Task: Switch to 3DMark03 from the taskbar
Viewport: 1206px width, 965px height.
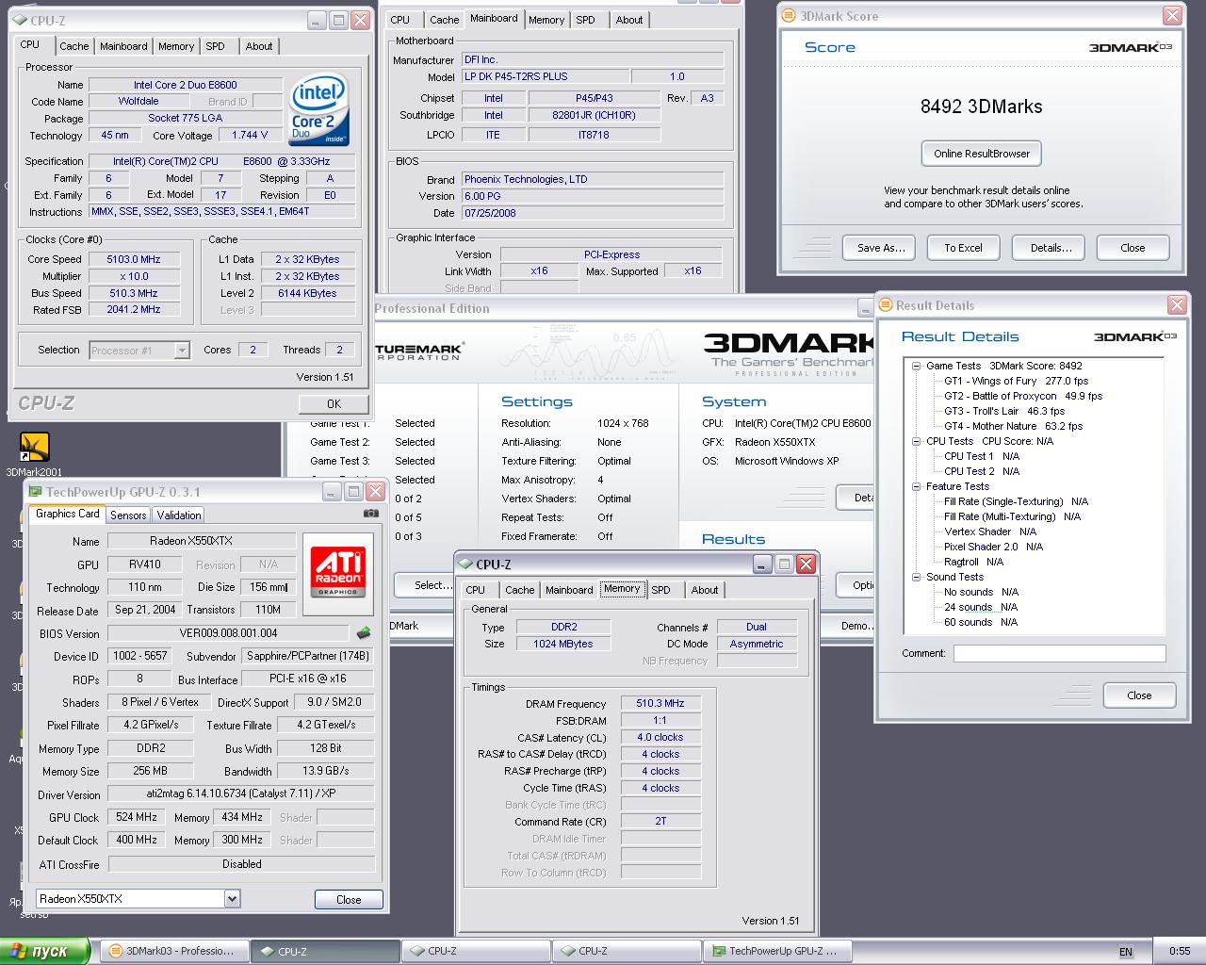Action: 175,951
